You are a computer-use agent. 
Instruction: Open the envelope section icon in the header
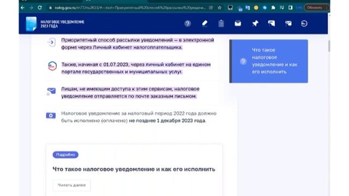(238, 23)
